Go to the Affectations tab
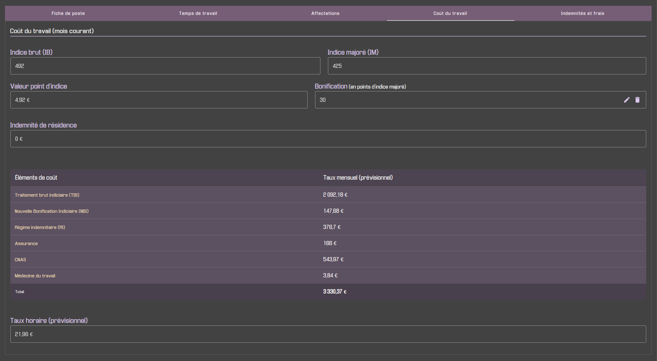657x361 pixels. click(x=325, y=13)
